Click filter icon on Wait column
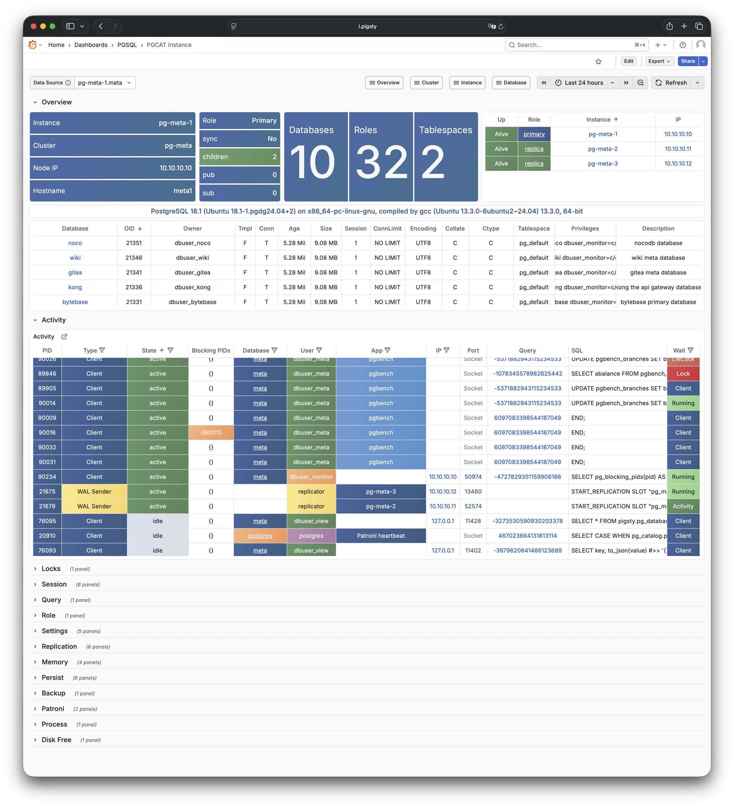 [690, 350]
